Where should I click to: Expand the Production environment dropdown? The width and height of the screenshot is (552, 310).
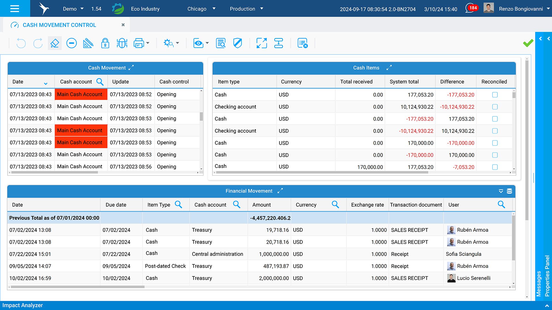(x=262, y=9)
